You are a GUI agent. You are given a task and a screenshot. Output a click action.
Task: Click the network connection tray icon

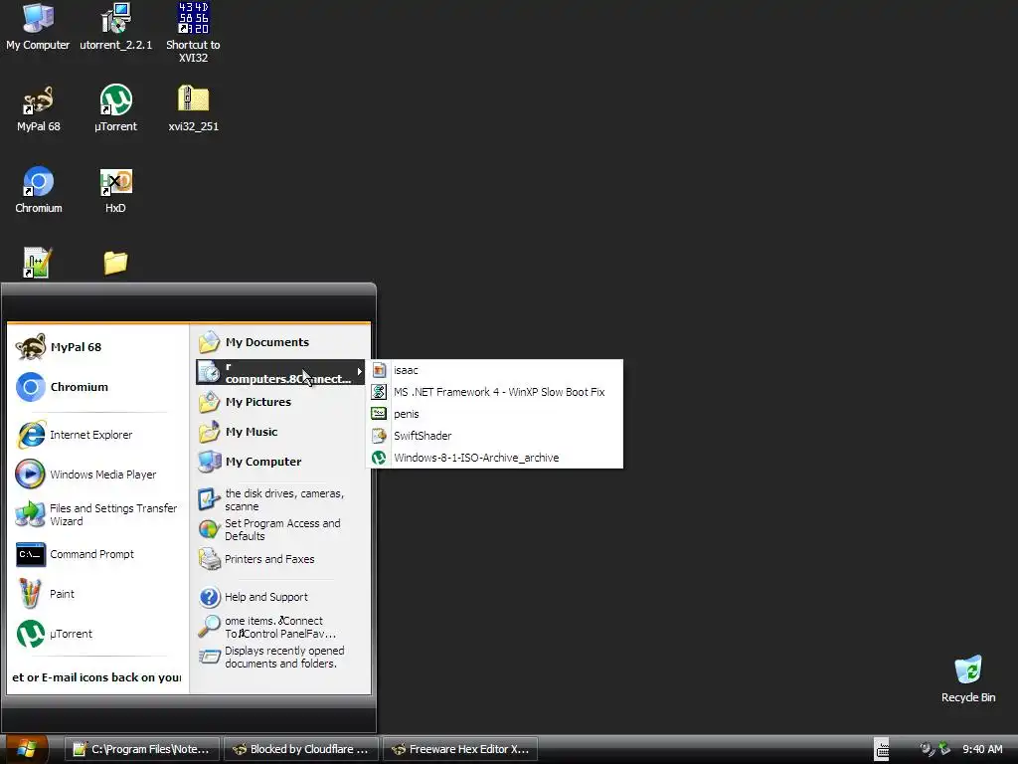click(x=944, y=749)
